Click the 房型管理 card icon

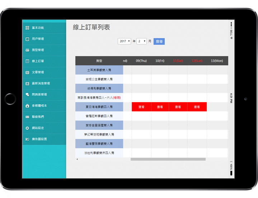coord(27,50)
